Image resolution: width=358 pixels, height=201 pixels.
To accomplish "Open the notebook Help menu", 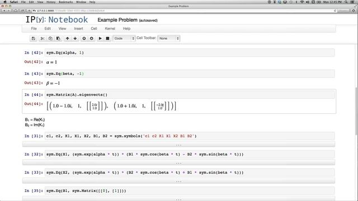I will (x=126, y=28).
